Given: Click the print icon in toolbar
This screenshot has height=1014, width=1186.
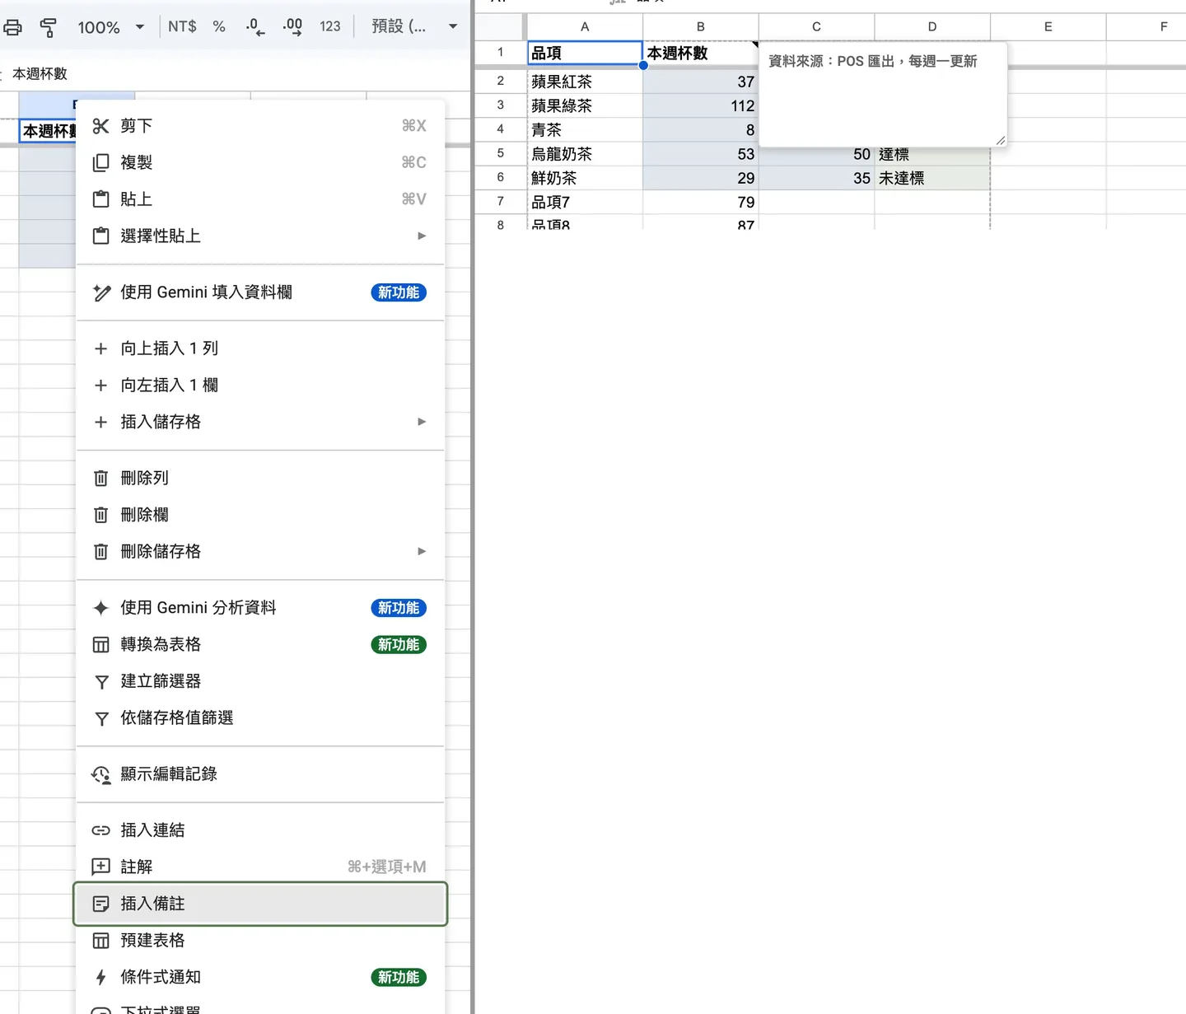Looking at the screenshot, I should [12, 27].
